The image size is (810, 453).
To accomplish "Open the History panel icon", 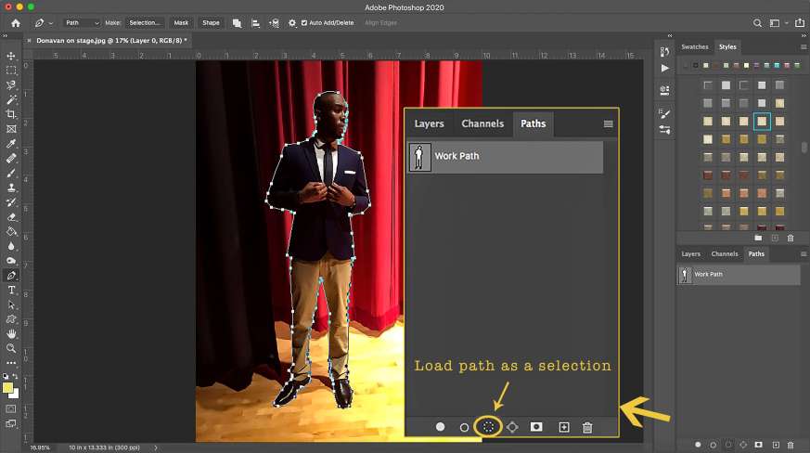I will [x=663, y=50].
